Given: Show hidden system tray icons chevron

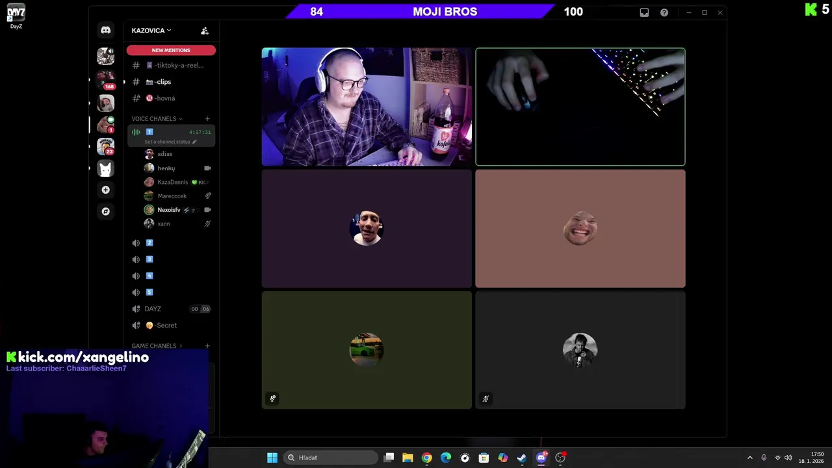Looking at the screenshot, I should (749, 458).
